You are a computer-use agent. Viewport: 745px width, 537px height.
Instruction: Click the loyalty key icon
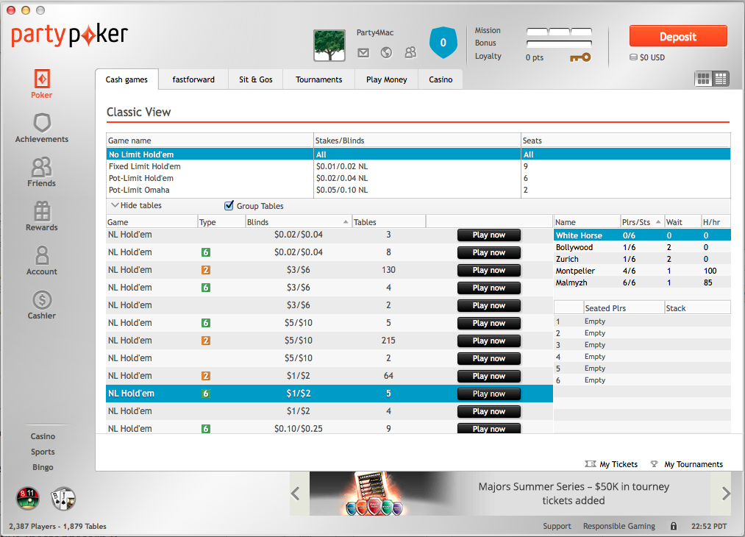(580, 57)
